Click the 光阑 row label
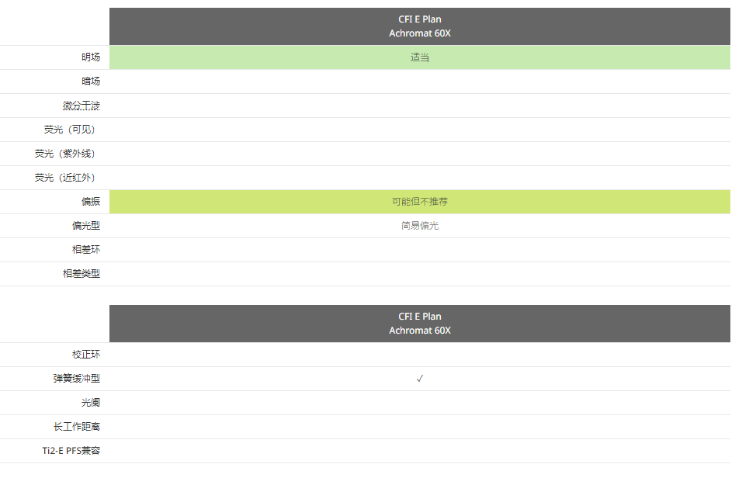This screenshot has height=478, width=756. 91,403
